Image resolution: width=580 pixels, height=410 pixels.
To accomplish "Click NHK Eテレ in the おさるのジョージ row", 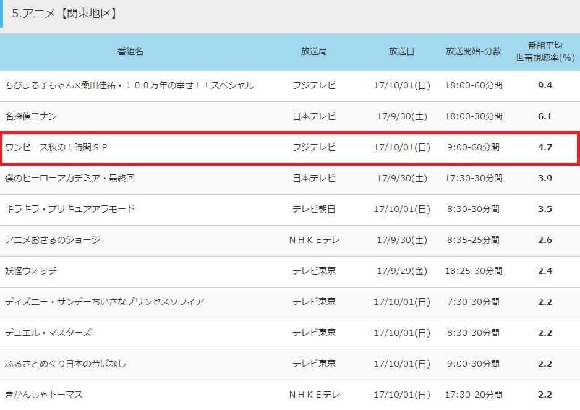I will tap(314, 240).
